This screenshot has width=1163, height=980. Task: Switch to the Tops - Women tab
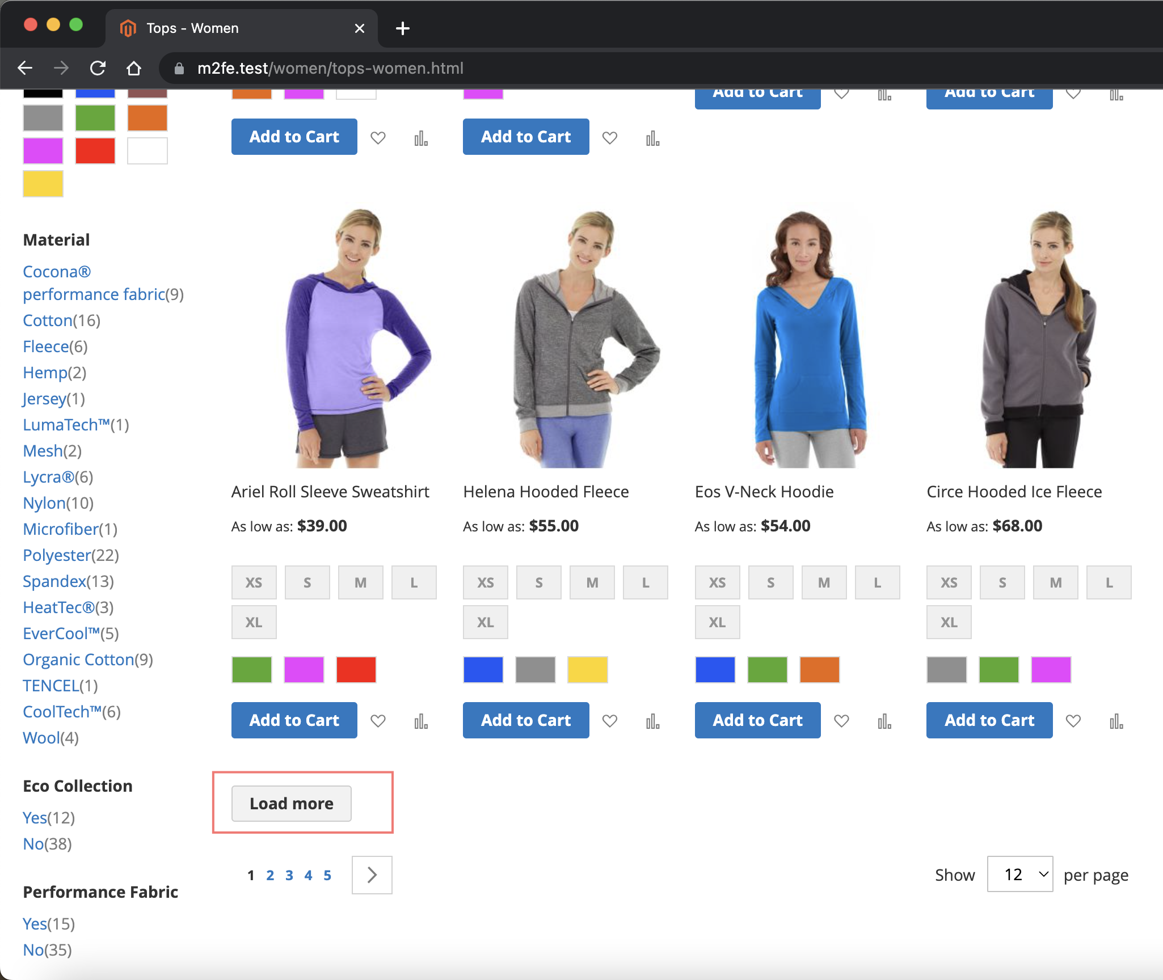click(x=192, y=28)
